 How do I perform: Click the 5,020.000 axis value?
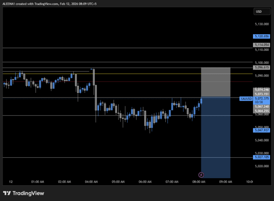[x=262, y=166]
